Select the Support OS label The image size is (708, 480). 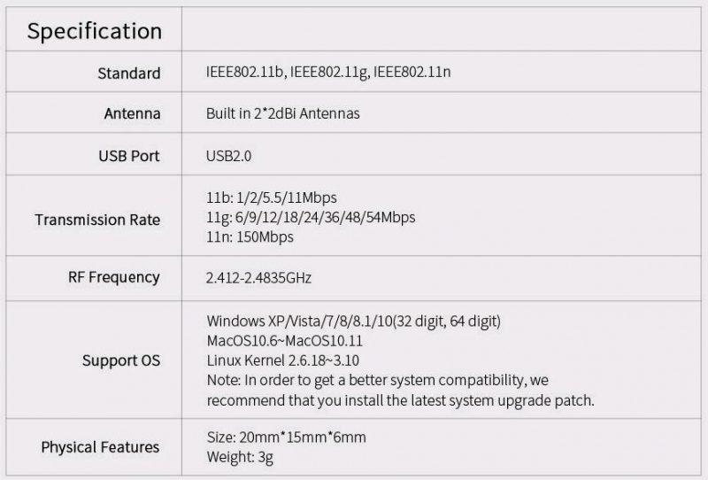[x=121, y=360]
